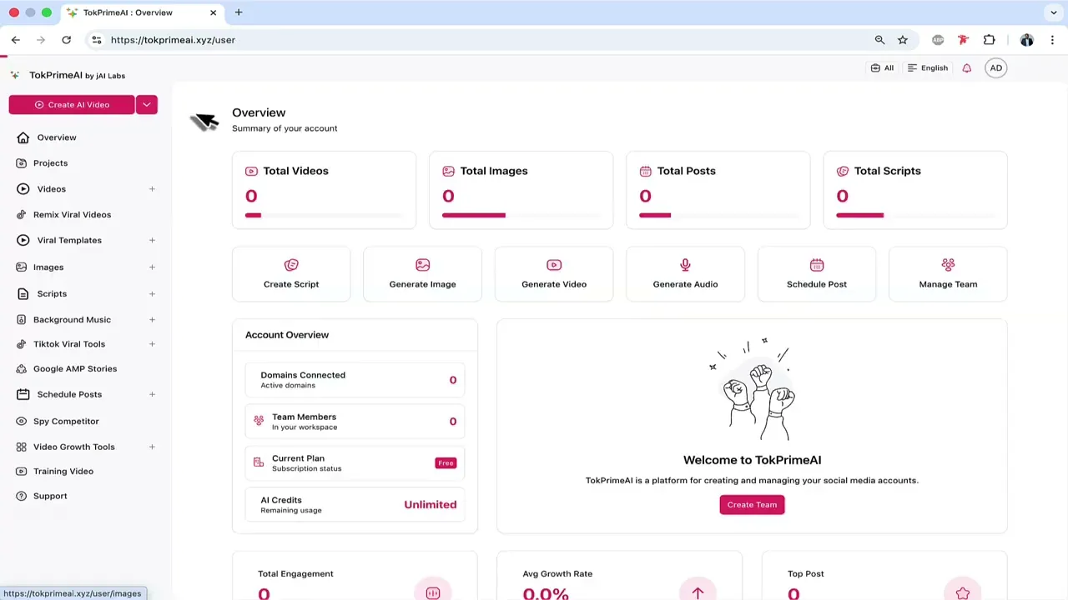Image resolution: width=1068 pixels, height=600 pixels.
Task: Expand the Viral Templates submenu
Action: tap(152, 240)
